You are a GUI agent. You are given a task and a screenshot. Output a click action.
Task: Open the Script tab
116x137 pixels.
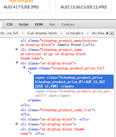24,24
